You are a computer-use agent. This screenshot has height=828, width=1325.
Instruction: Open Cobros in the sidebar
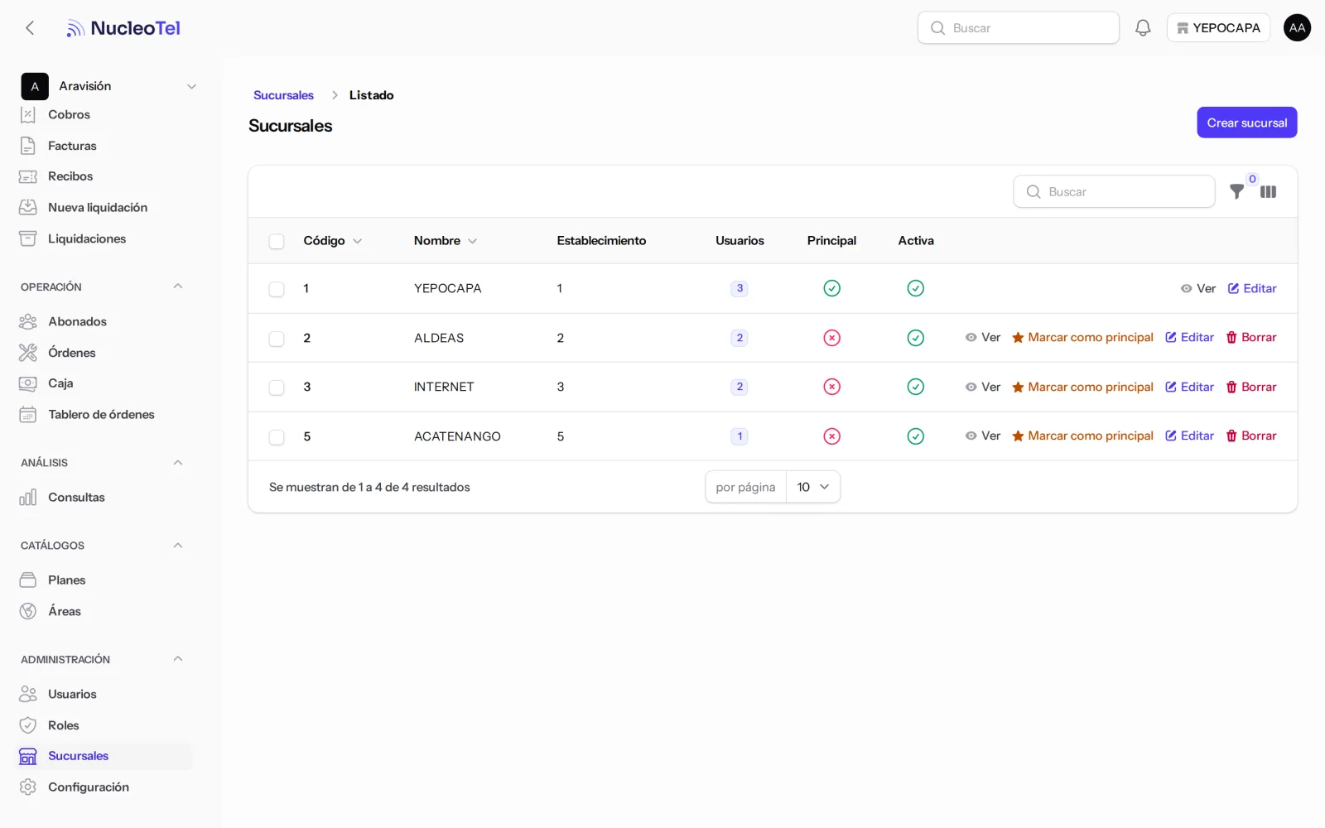69,114
